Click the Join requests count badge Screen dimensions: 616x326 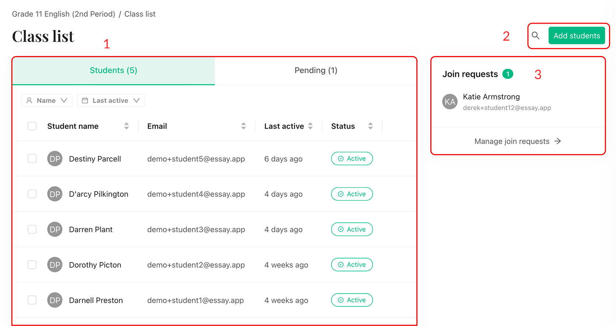(x=508, y=74)
